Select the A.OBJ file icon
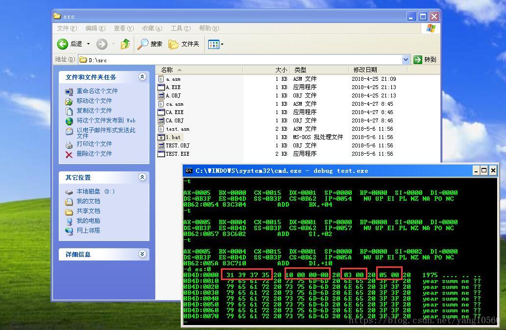This screenshot has height=330, width=506. pyautogui.click(x=161, y=95)
